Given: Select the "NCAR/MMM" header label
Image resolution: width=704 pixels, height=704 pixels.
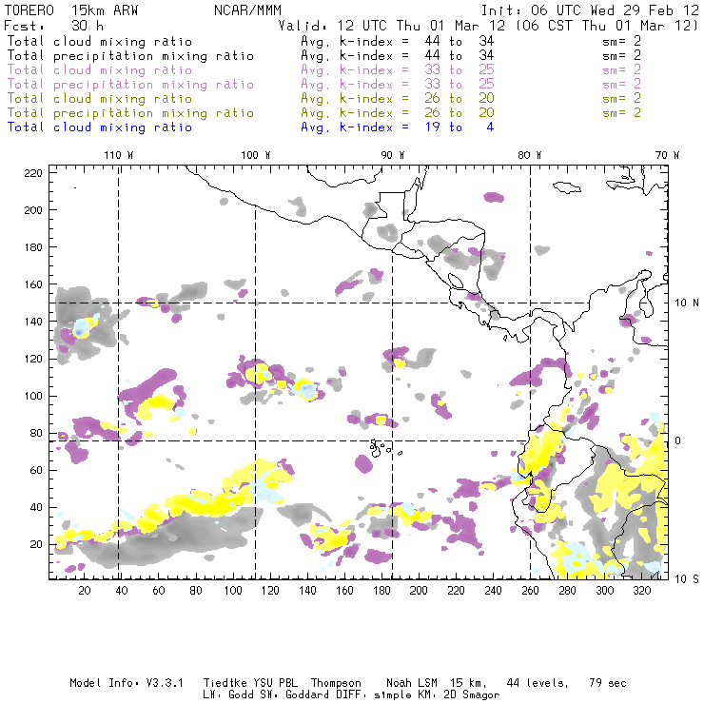Looking at the screenshot, I should coord(247,10).
